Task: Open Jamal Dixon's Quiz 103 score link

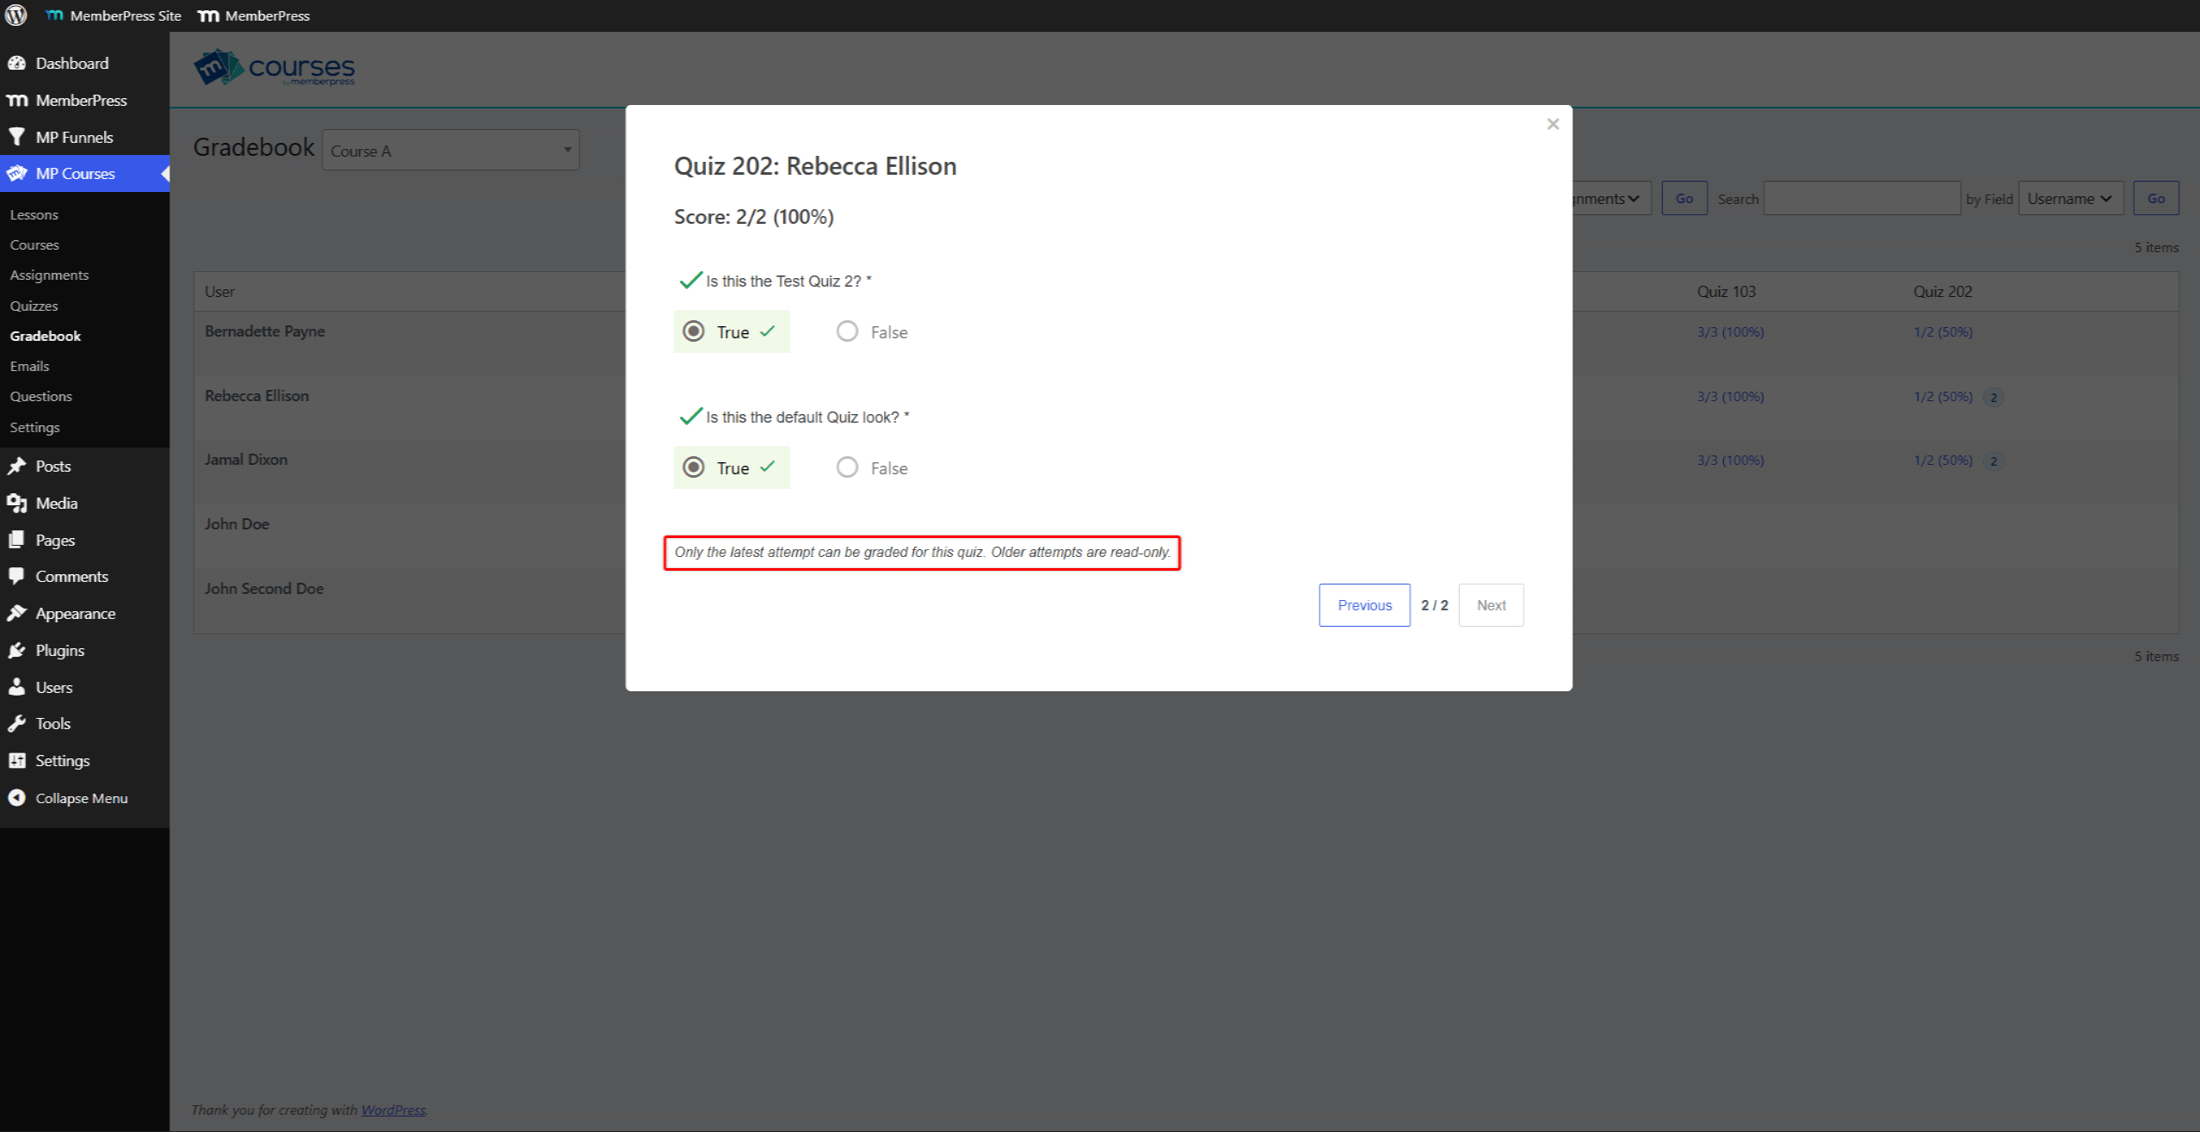Action: pyautogui.click(x=1730, y=461)
